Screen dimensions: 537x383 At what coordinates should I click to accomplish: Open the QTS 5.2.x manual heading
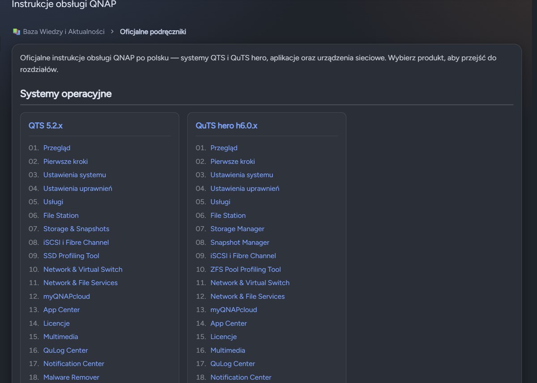click(x=46, y=126)
